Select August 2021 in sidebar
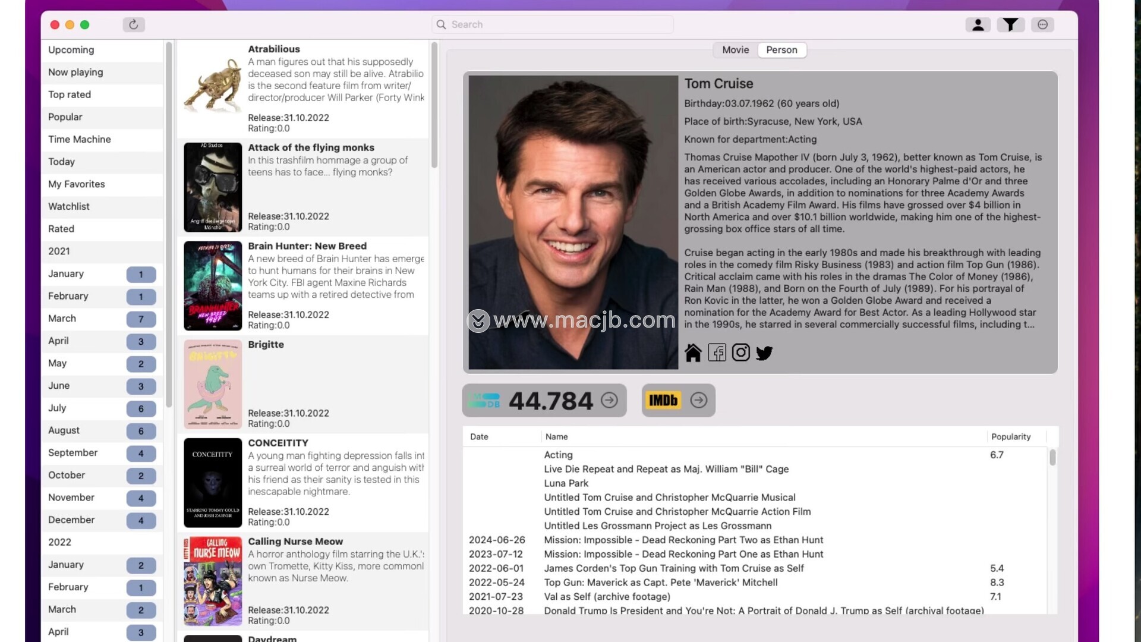This screenshot has width=1141, height=642. click(102, 430)
